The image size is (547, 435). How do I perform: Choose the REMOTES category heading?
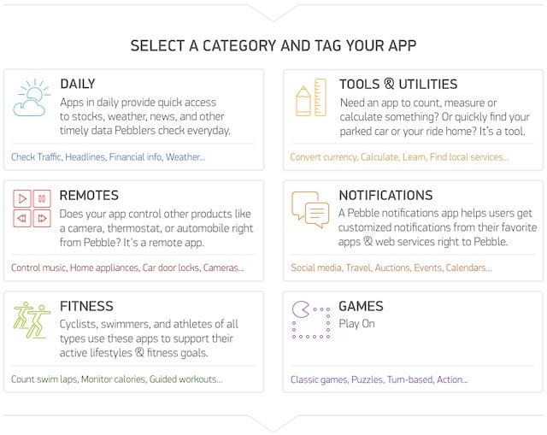[x=89, y=195]
